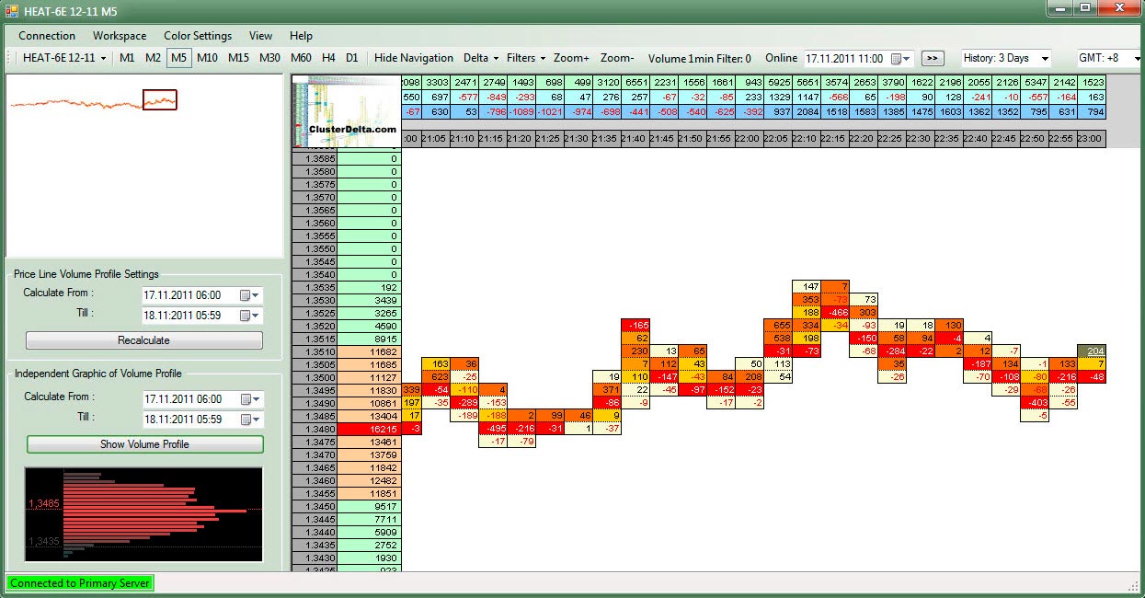Open calendar for Independent Graphic Till date
The width and height of the screenshot is (1145, 598).
(x=248, y=420)
